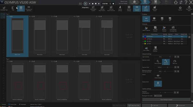Image resolution: width=193 pixels, height=107 pixels.
Task: Click the Remove Channel icon
Action: tap(164, 28)
